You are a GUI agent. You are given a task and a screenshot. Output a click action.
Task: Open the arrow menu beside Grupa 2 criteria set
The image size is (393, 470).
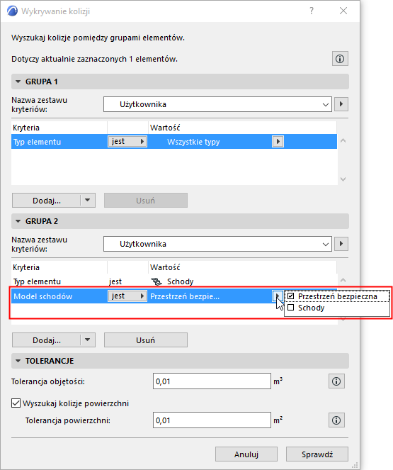[x=341, y=244]
